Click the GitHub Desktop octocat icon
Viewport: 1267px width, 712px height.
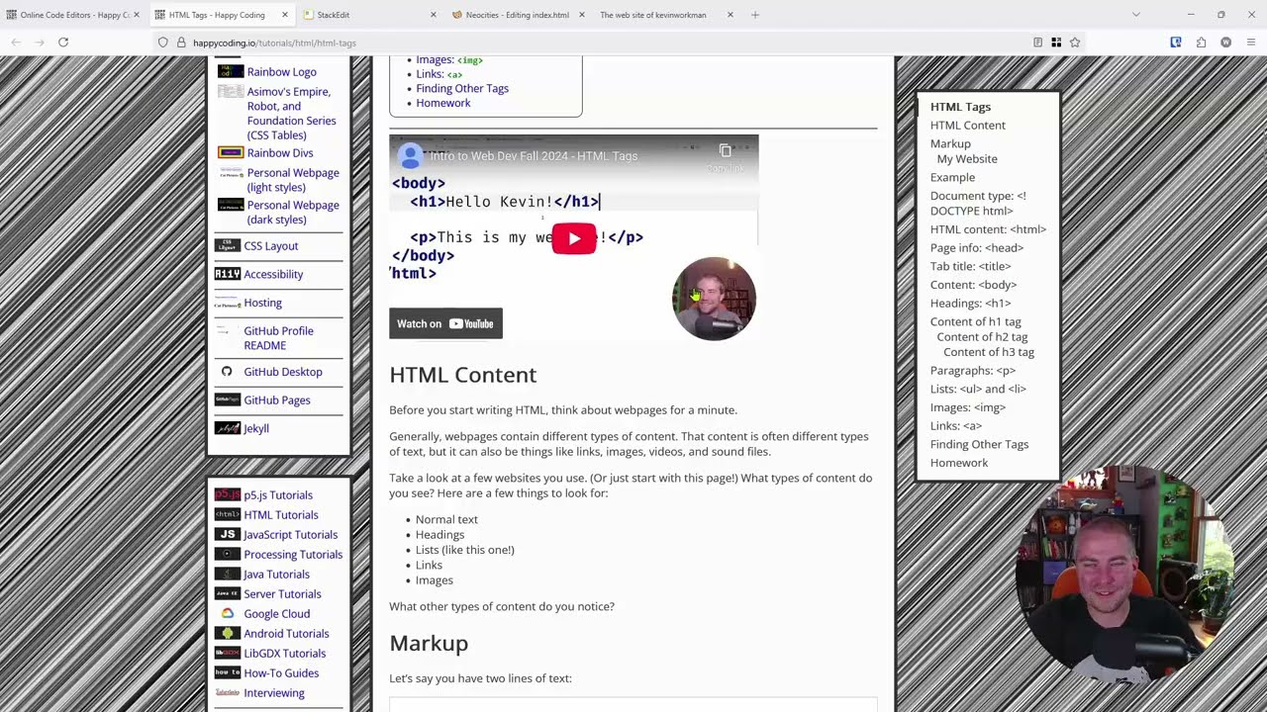click(227, 372)
